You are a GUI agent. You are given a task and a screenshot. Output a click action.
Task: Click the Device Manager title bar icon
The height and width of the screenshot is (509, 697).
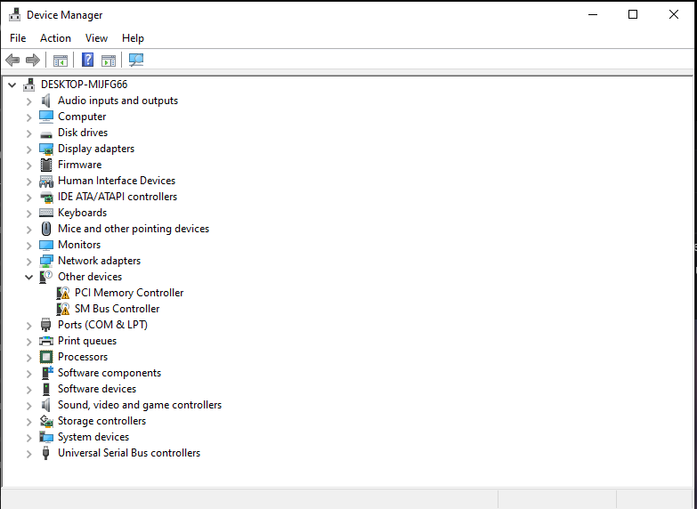click(x=14, y=14)
